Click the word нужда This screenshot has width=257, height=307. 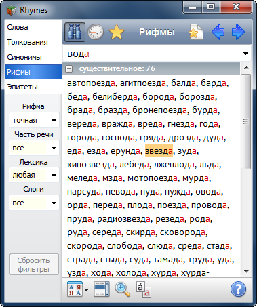tap(178, 192)
